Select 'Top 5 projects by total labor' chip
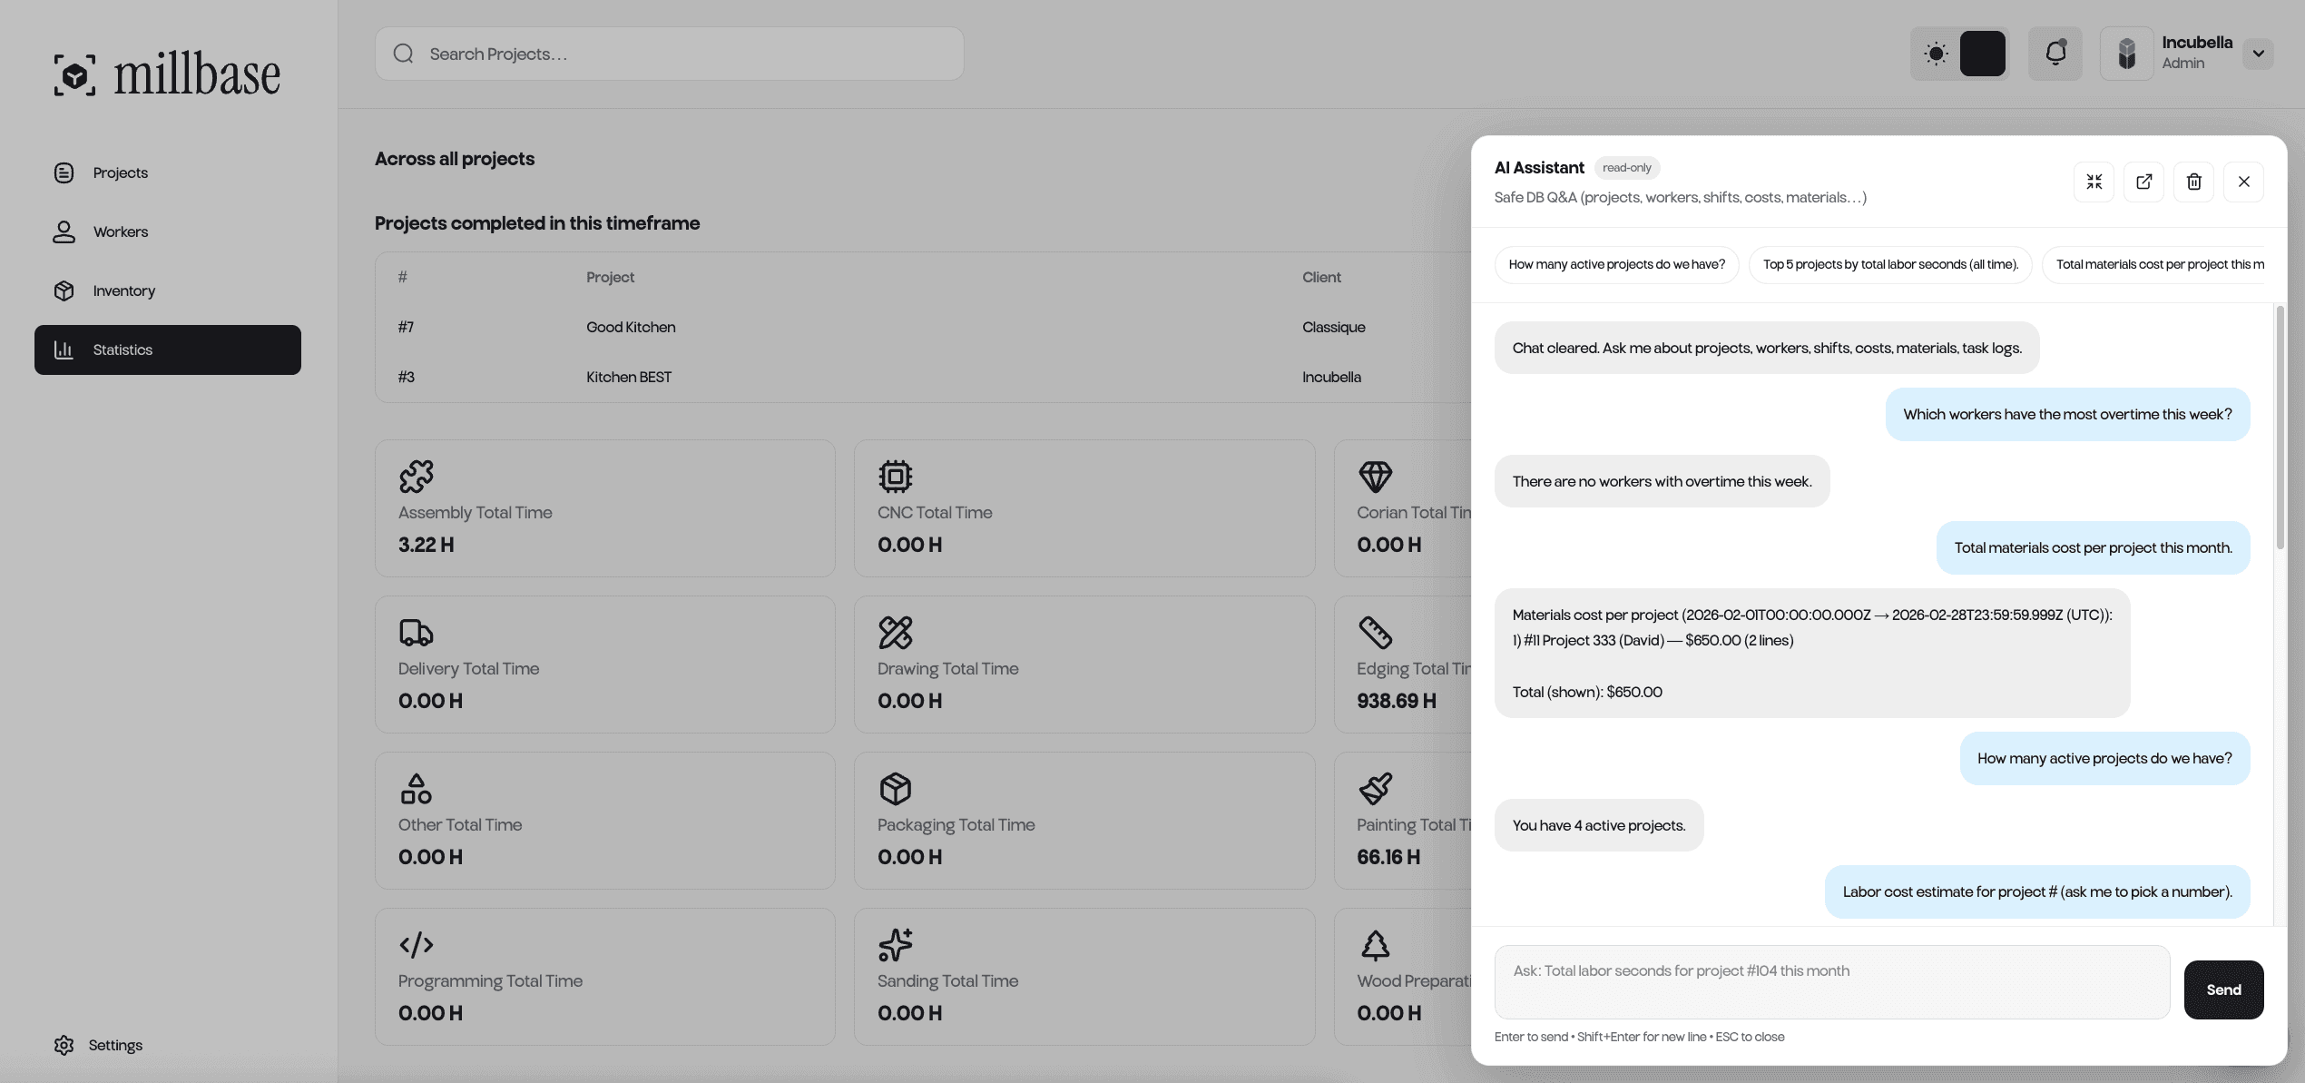 pos(1889,264)
